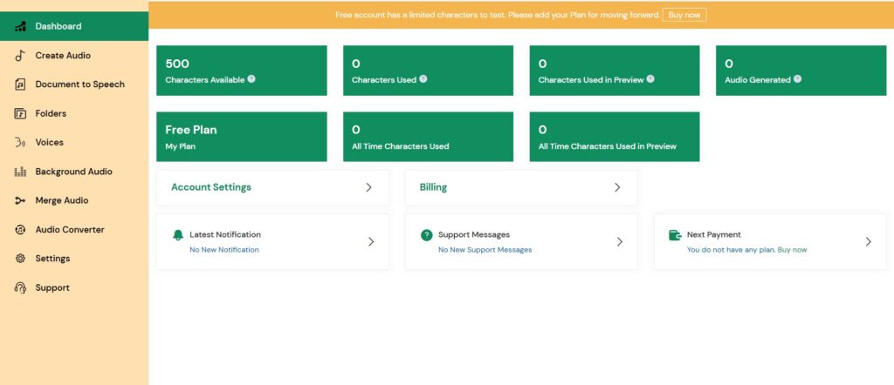Click the Voices sidebar icon
The width and height of the screenshot is (894, 385).
click(19, 143)
